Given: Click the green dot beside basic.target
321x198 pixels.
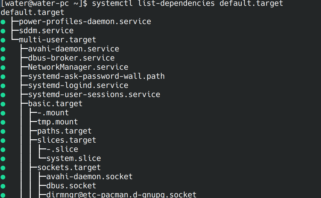Looking at the screenshot, I should click(3, 104).
